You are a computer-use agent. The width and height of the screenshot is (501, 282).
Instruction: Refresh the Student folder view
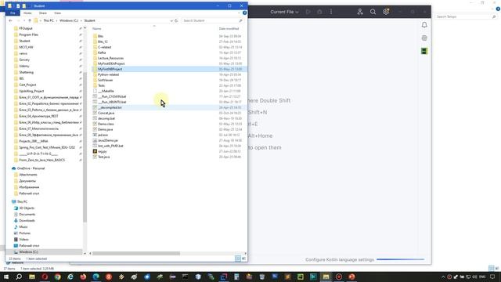pyautogui.click(x=176, y=20)
